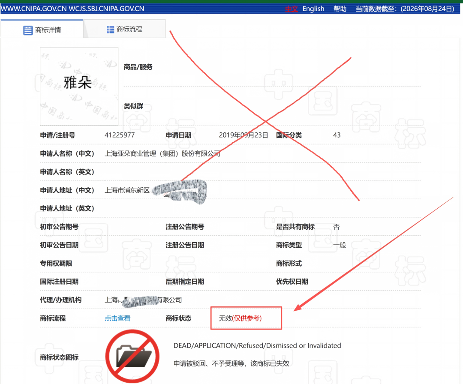Click the 点击查看 trademark flow link

(x=117, y=318)
